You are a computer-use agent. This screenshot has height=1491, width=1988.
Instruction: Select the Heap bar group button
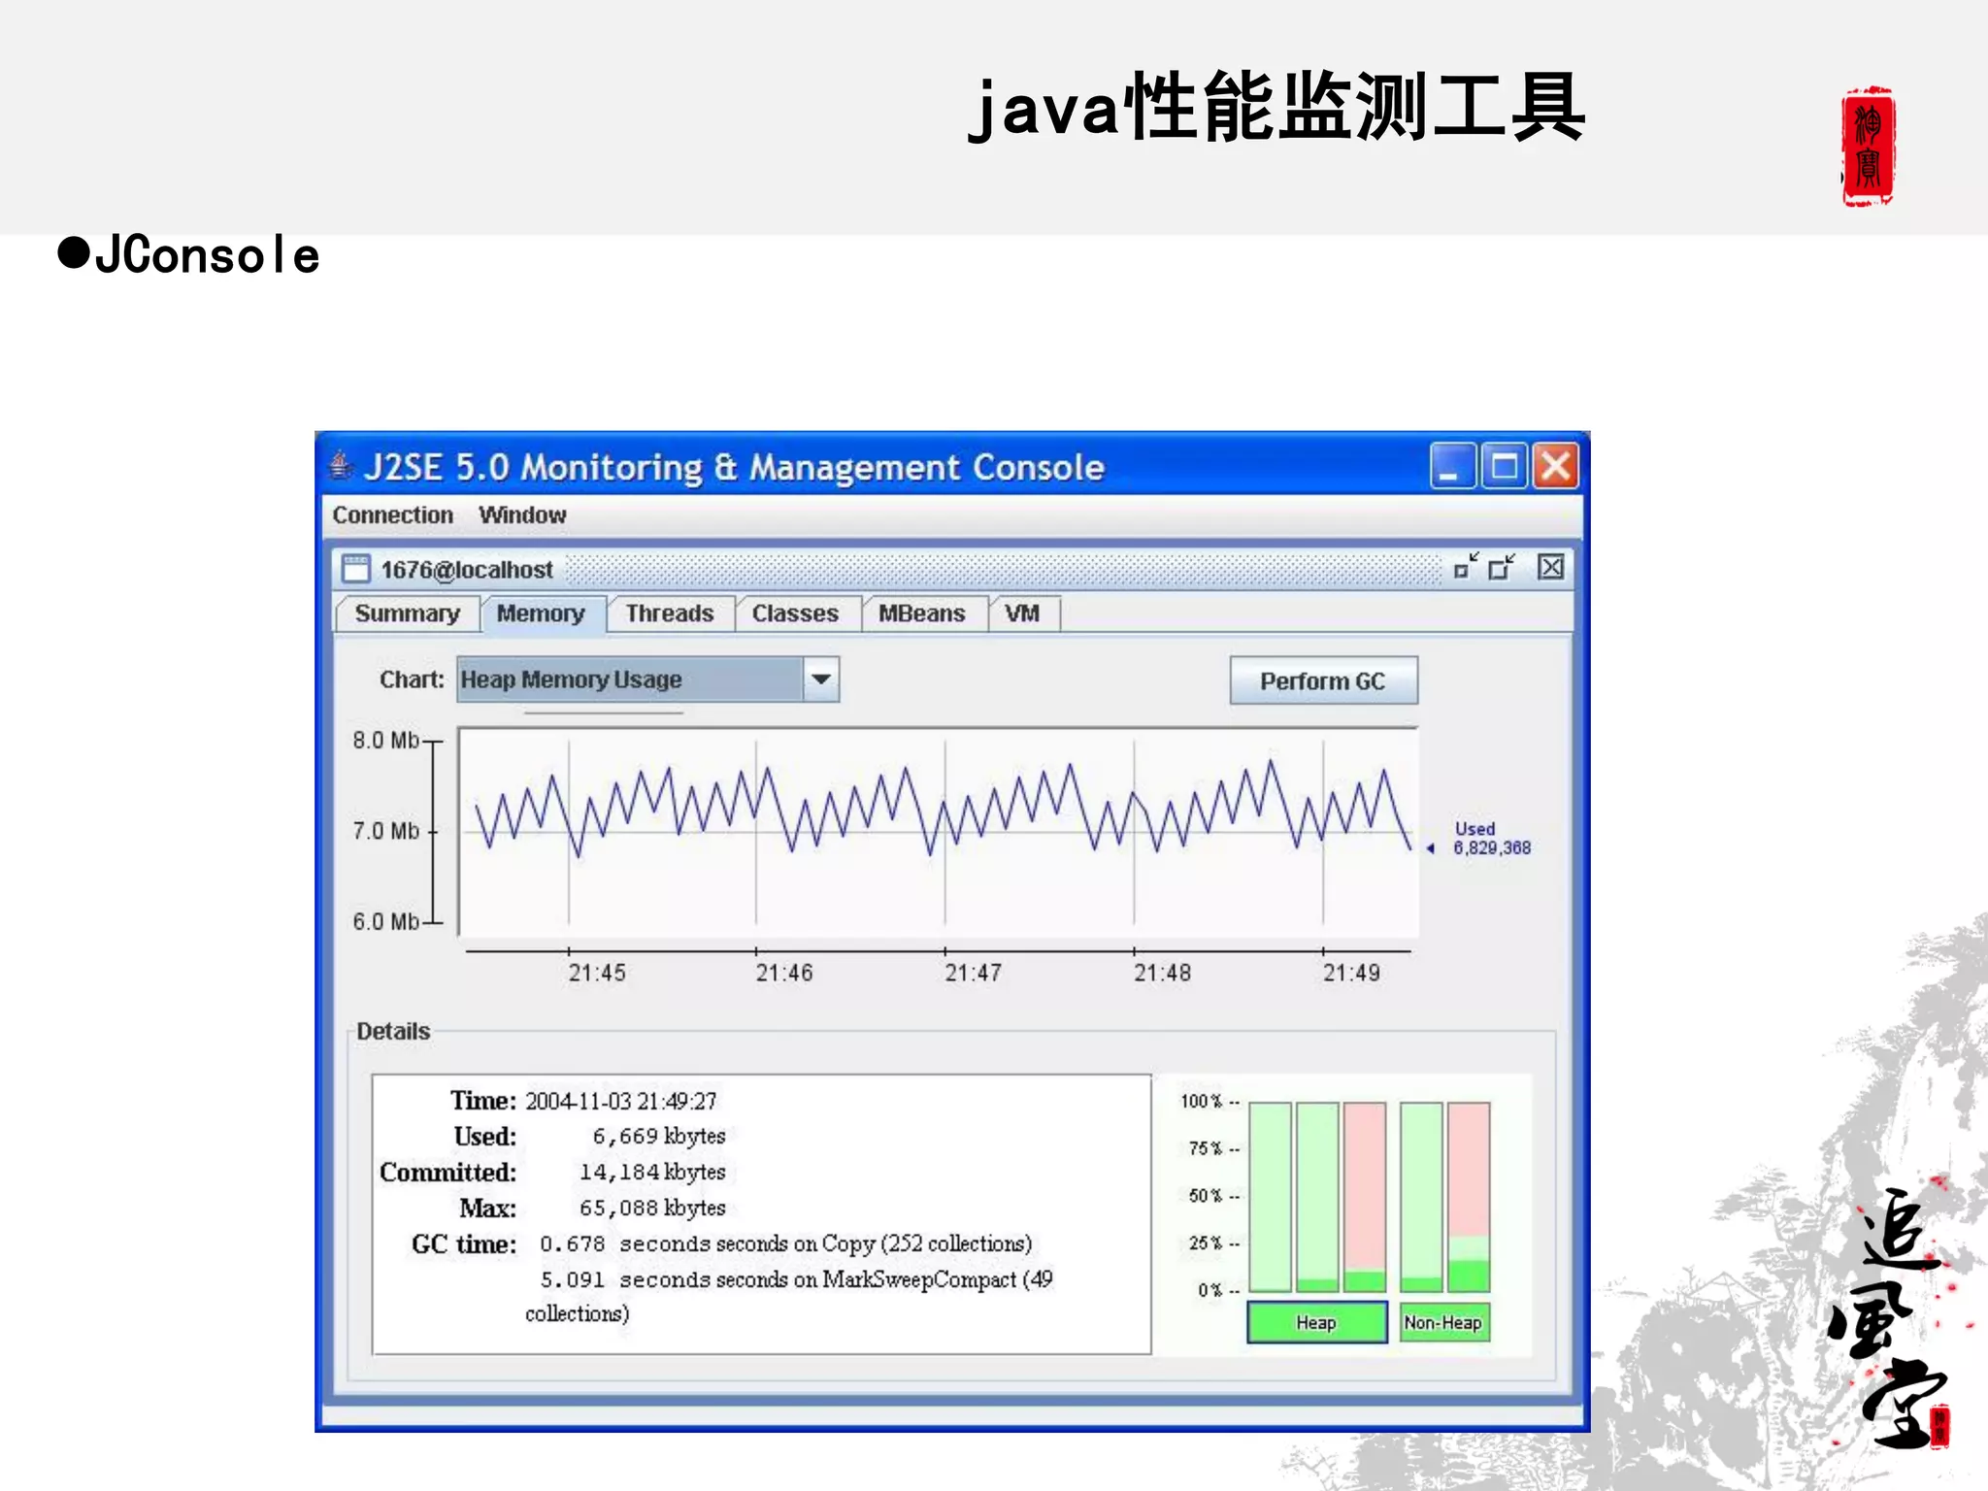pos(1317,1322)
